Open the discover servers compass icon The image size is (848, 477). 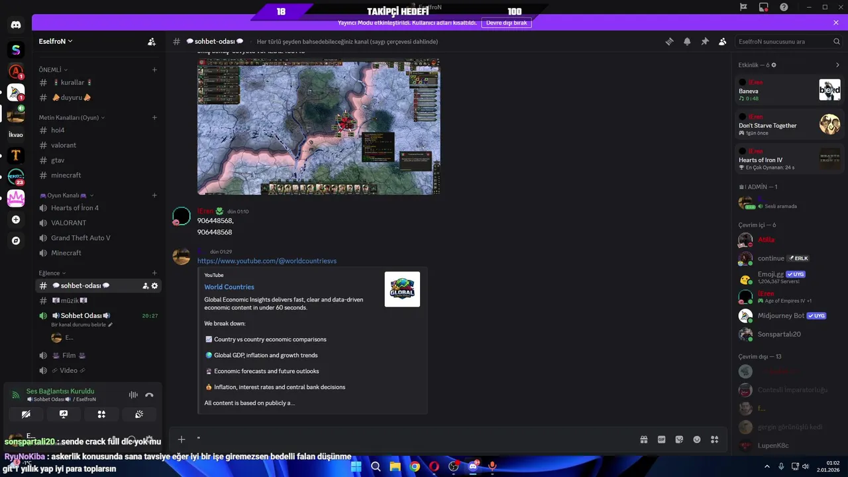coord(16,240)
